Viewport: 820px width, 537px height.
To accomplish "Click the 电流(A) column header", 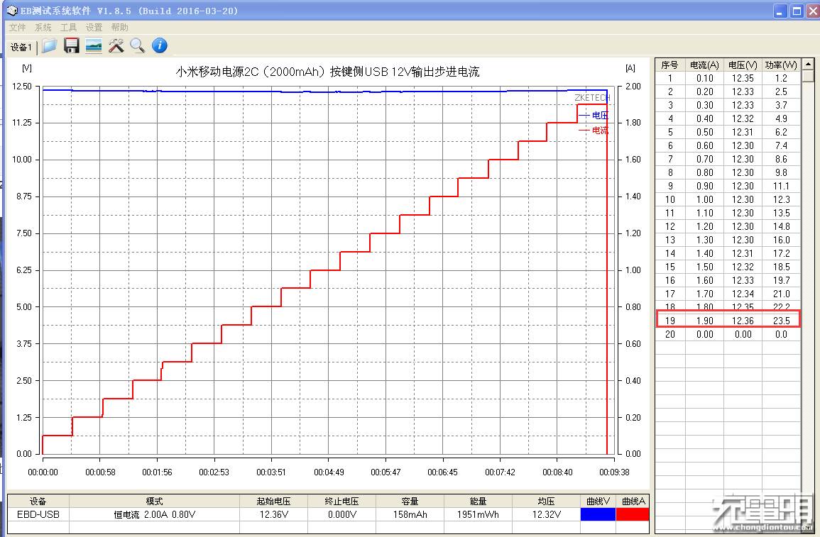I will coord(704,65).
